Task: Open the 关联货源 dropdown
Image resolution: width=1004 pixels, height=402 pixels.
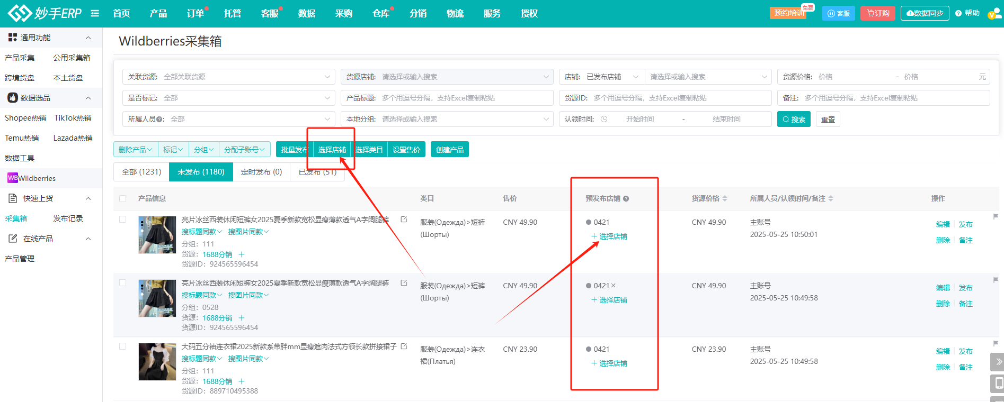Action: 228,77
